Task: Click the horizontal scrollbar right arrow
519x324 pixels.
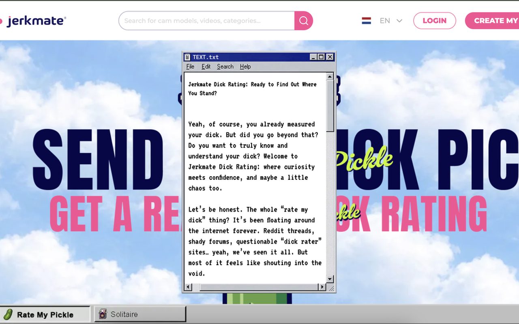Action: [x=322, y=287]
